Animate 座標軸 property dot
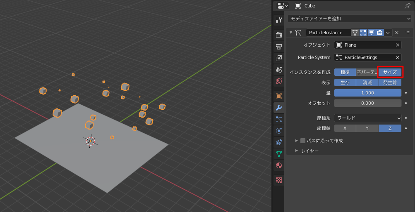Screen dimensions: 415x212 click(x=406, y=128)
